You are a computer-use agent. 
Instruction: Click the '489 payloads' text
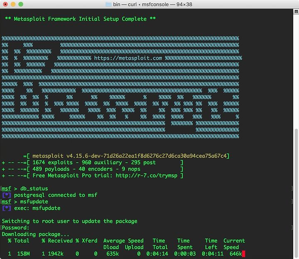pyautogui.click(x=51, y=169)
